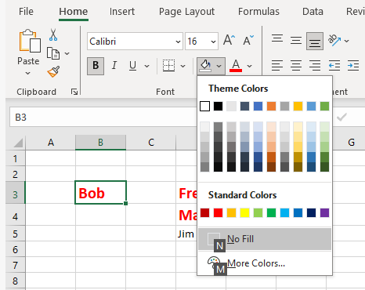Pick the bright red standard color swatch

219,212
